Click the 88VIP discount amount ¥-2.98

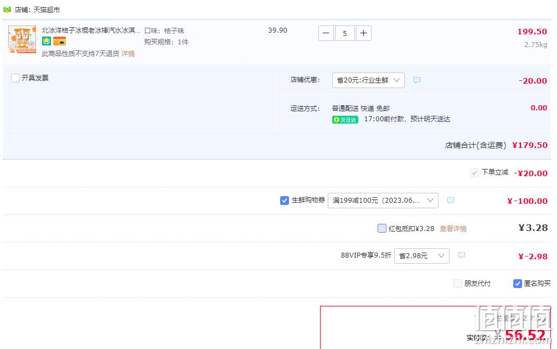pos(533,256)
